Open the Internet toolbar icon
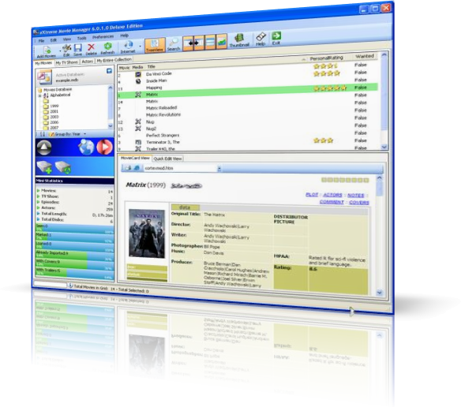Image resolution: width=461 pixels, height=407 pixels. (128, 45)
